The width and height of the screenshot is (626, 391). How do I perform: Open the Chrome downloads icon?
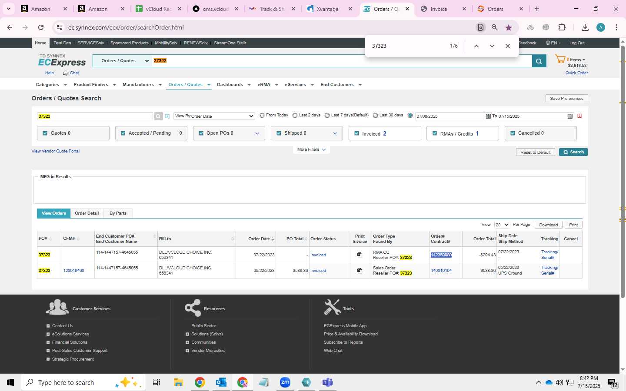coord(585,27)
